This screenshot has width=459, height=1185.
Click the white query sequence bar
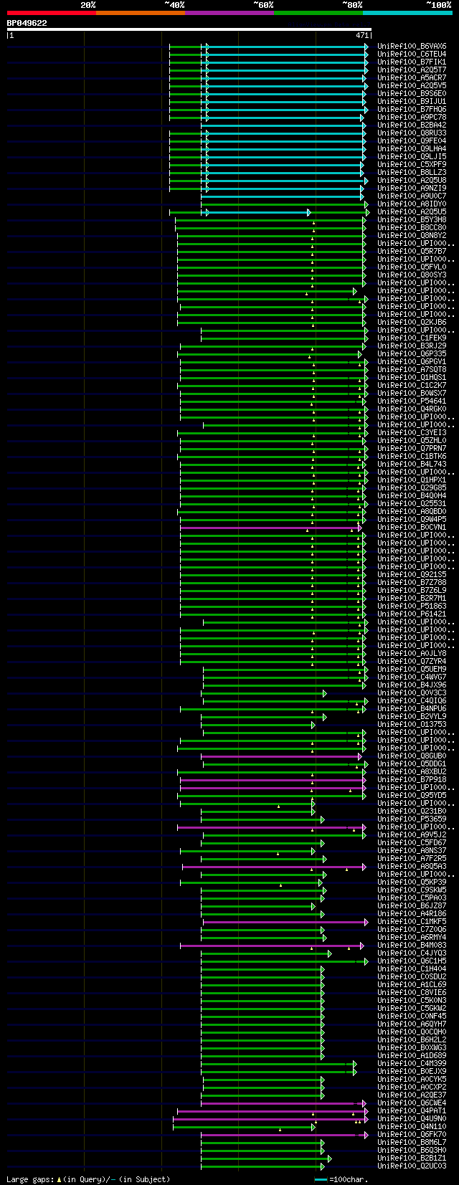(x=189, y=29)
